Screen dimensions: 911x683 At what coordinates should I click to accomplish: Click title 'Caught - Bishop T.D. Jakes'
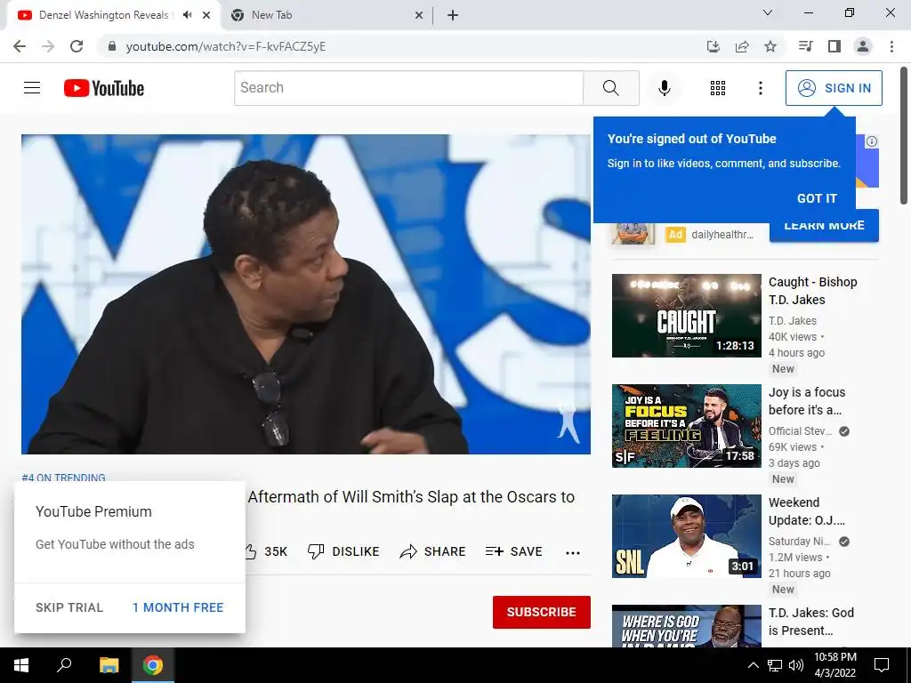click(x=812, y=291)
